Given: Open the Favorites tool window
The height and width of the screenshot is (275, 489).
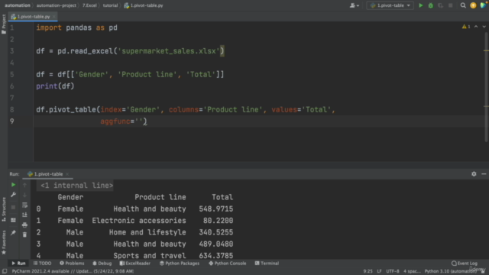Looking at the screenshot, I should (x=4, y=242).
